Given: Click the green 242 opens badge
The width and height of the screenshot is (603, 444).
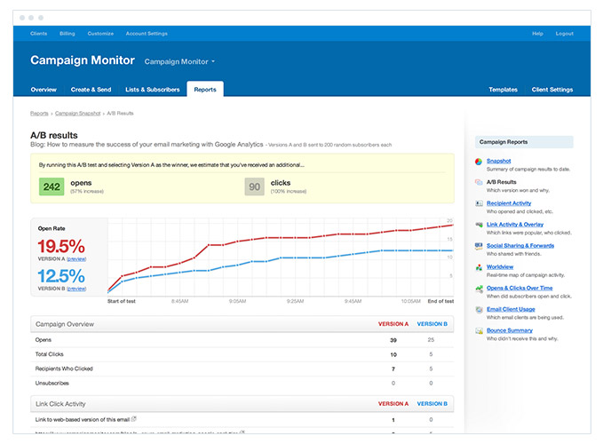Looking at the screenshot, I should coord(52,186).
